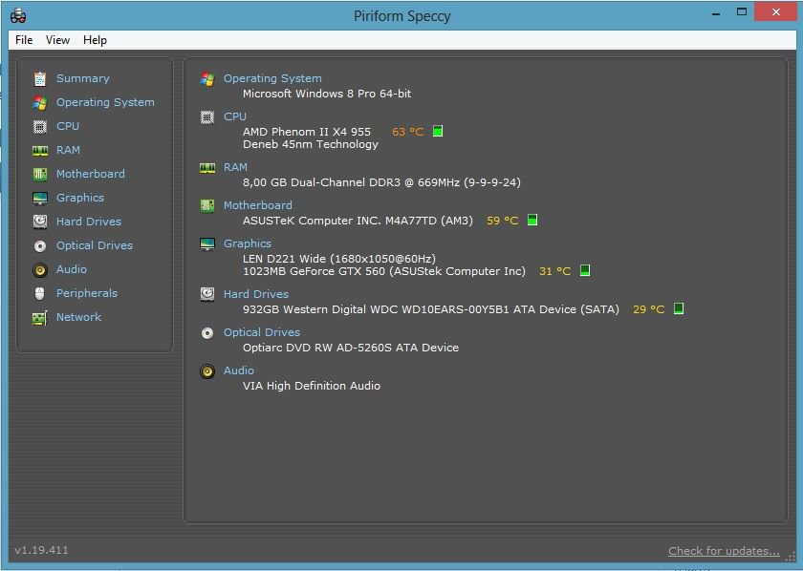803x571 pixels.
Task: Click the CPU temperature green indicator
Action: tap(438, 132)
